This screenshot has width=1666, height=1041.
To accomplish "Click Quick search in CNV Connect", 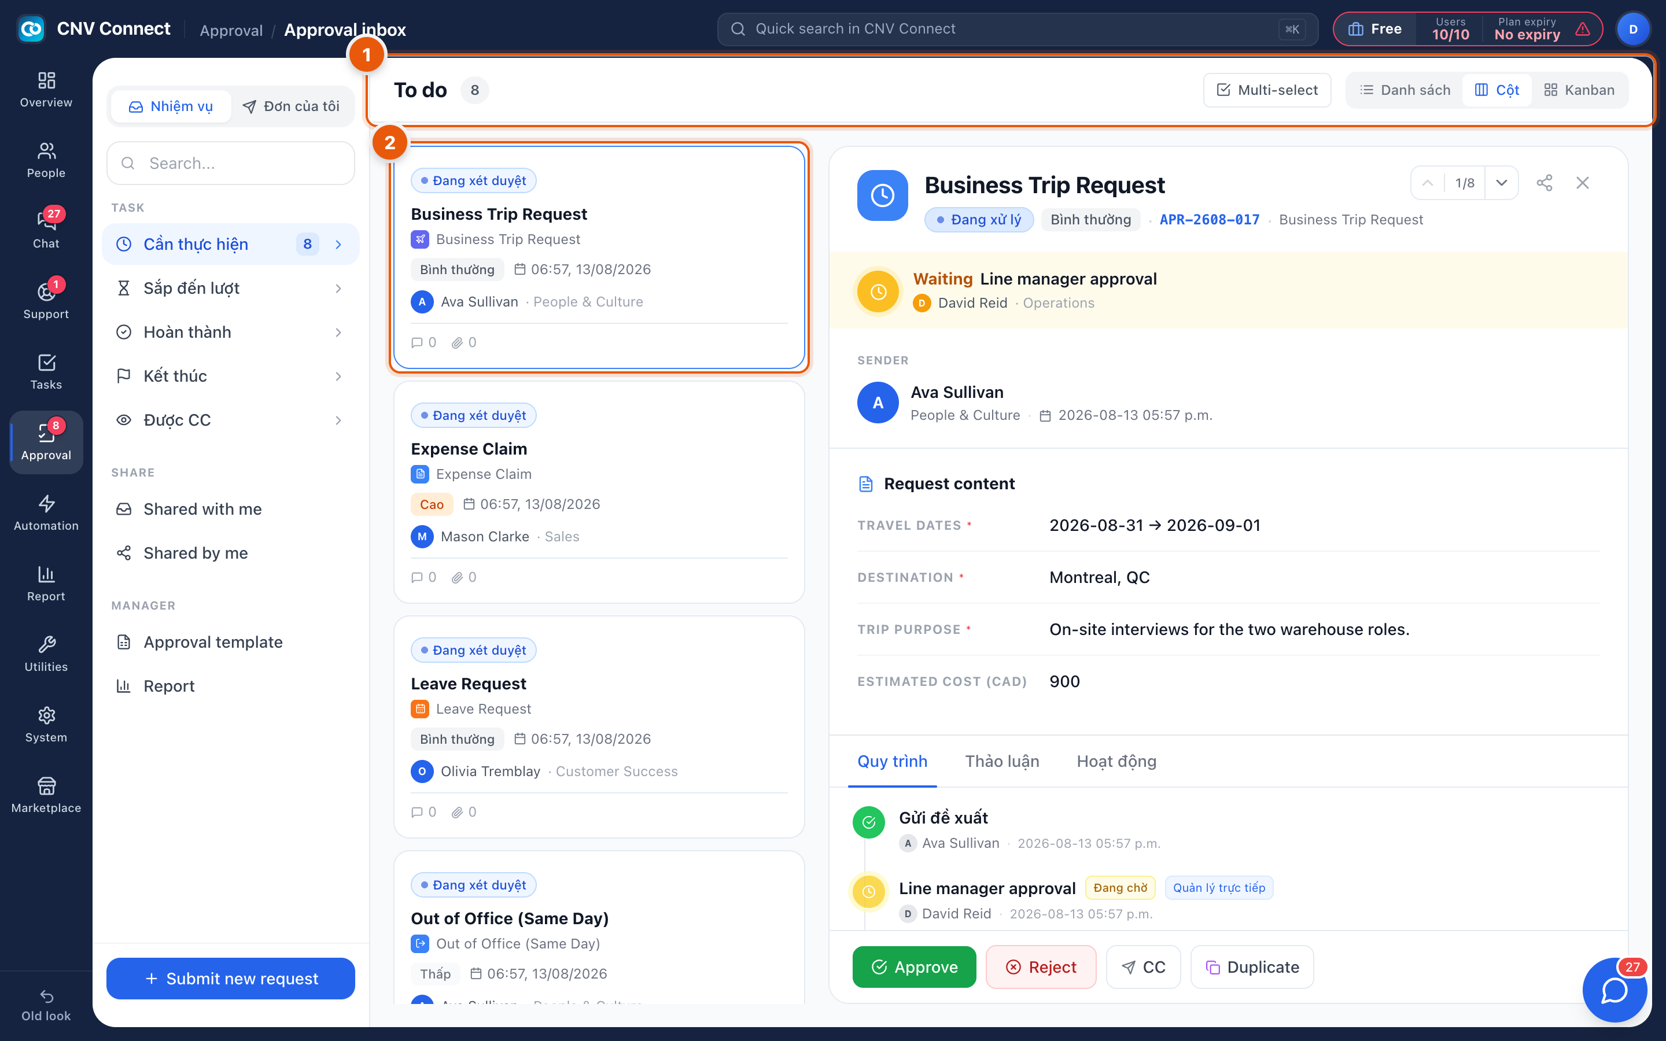I will pyautogui.click(x=1018, y=29).
